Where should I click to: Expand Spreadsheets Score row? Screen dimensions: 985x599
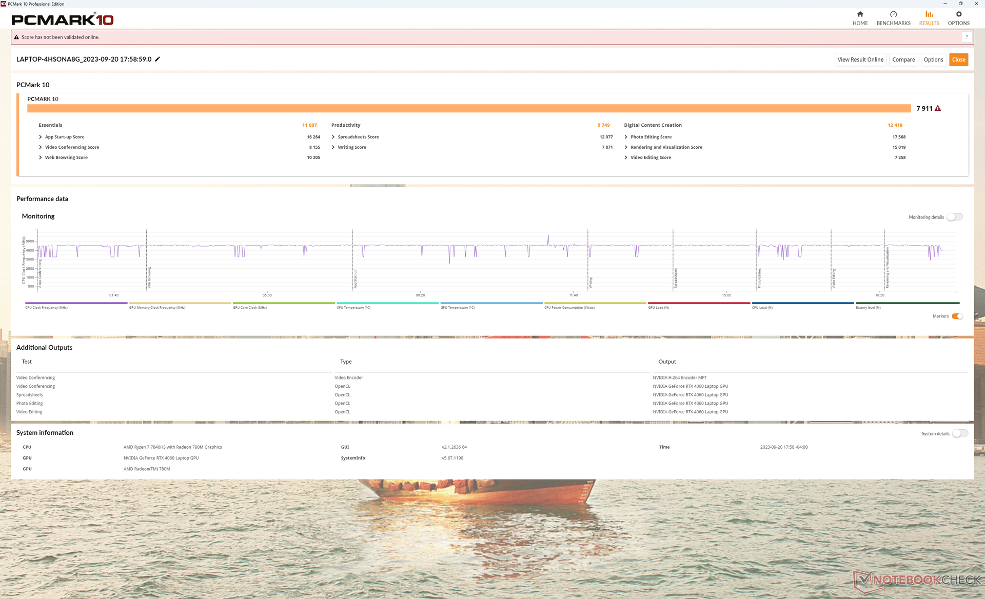(333, 137)
